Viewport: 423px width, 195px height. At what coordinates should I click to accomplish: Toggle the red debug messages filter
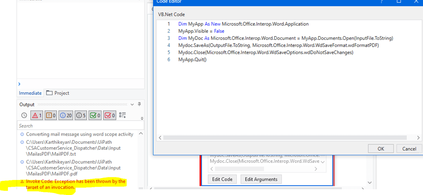(x=109, y=115)
